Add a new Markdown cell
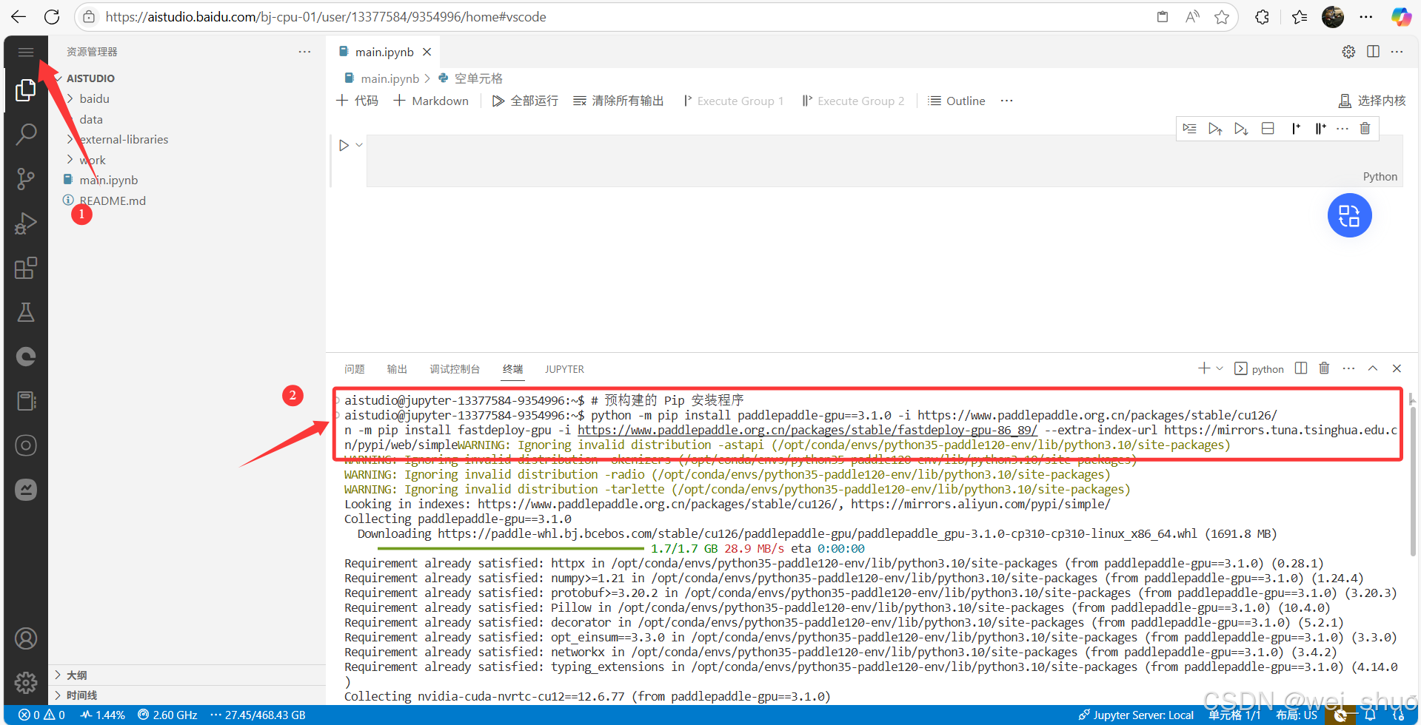 coord(431,101)
